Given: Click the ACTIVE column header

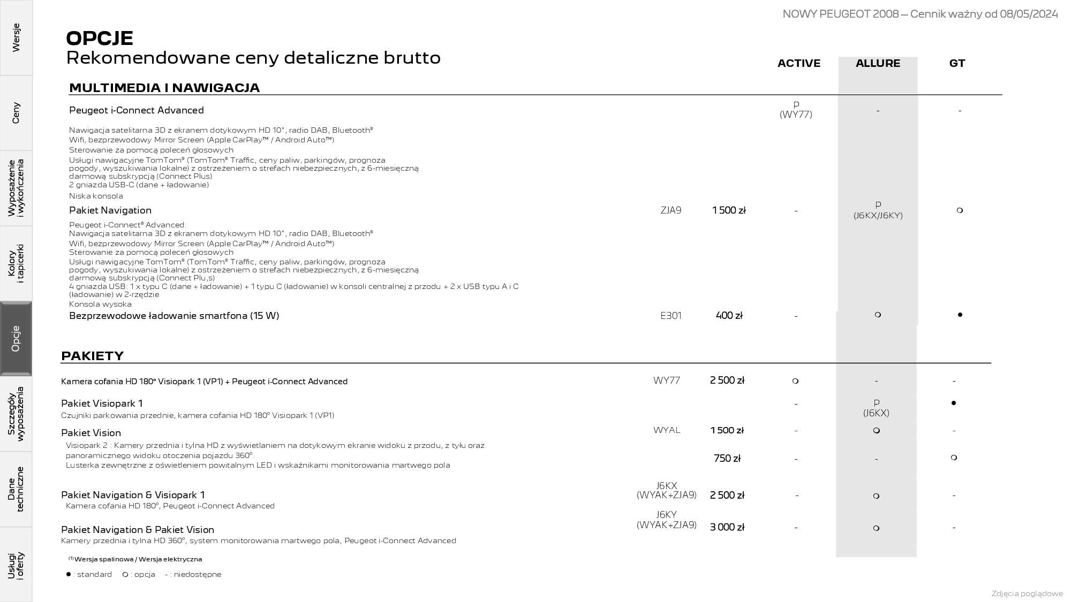Looking at the screenshot, I should (x=798, y=63).
